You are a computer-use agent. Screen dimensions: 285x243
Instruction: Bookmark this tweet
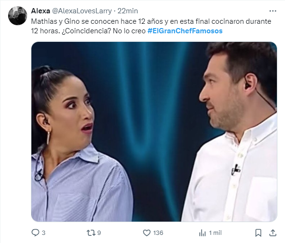[x=258, y=233]
